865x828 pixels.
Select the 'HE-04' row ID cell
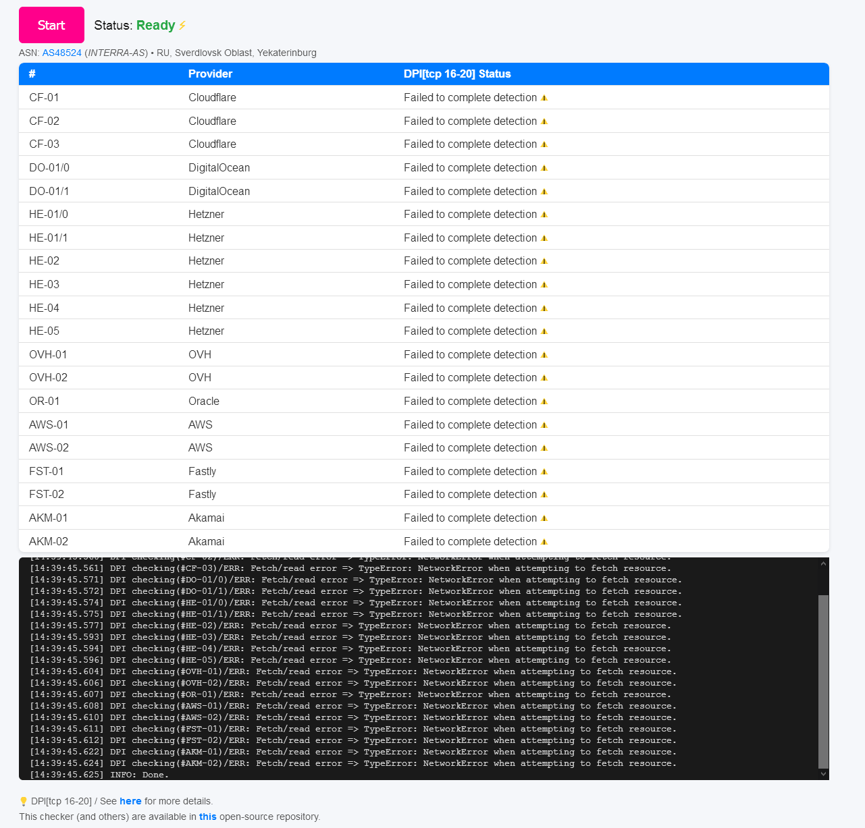click(44, 308)
